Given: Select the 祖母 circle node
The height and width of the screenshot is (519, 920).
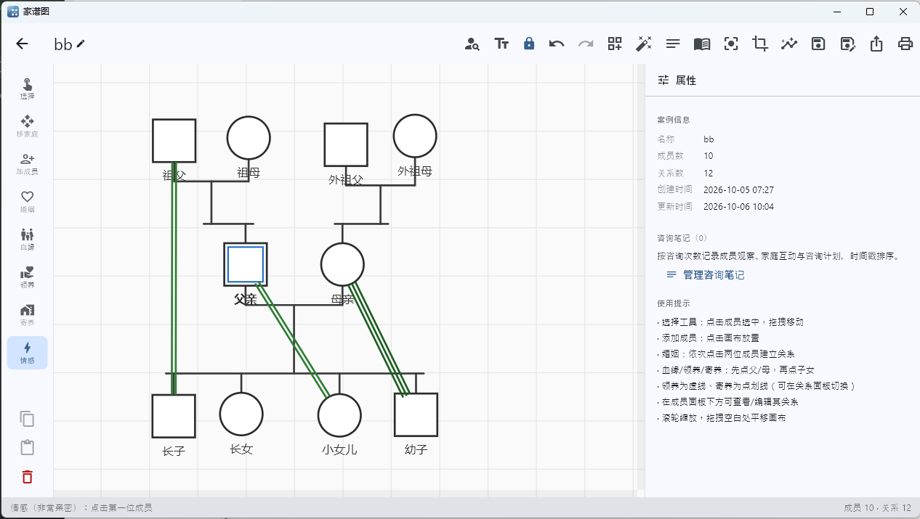Looking at the screenshot, I should (x=249, y=137).
